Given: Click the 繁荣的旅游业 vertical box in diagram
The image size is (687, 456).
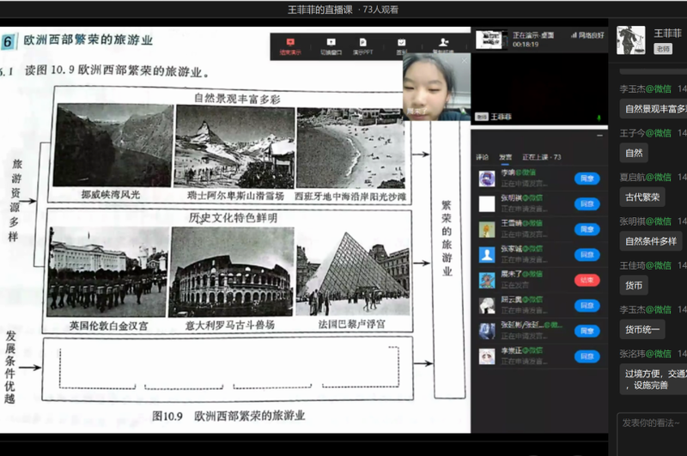Looking at the screenshot, I should pyautogui.click(x=447, y=259).
